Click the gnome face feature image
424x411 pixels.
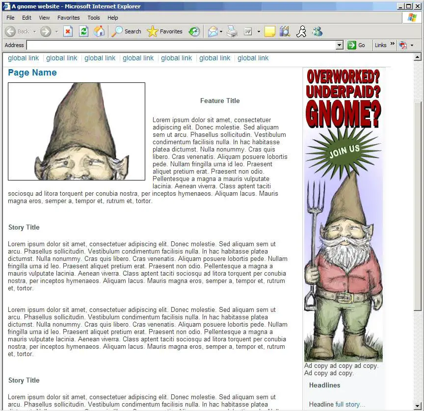[77, 131]
